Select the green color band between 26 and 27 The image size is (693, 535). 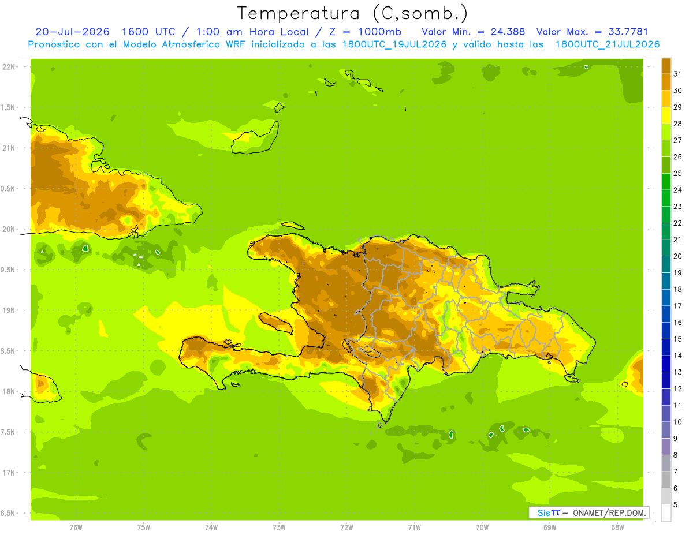click(666, 148)
